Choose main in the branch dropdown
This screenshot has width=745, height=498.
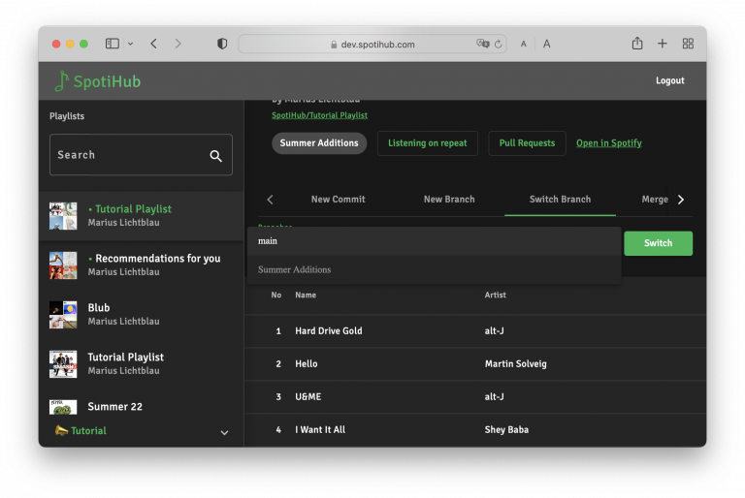434,241
